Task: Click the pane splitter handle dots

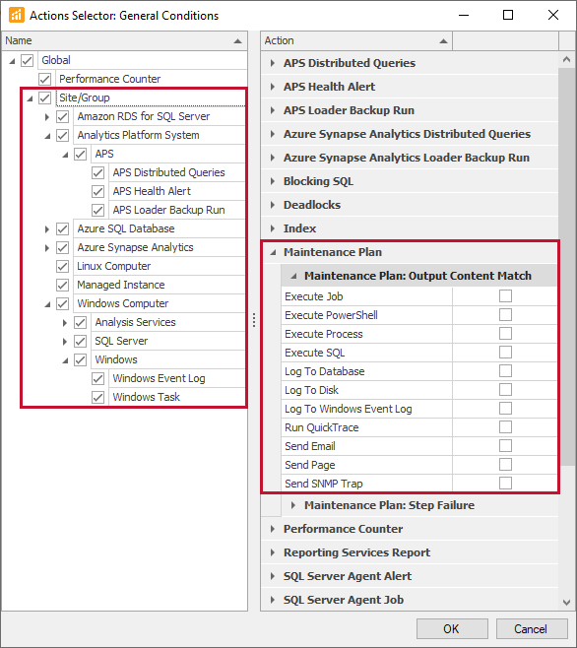Action: 254,320
